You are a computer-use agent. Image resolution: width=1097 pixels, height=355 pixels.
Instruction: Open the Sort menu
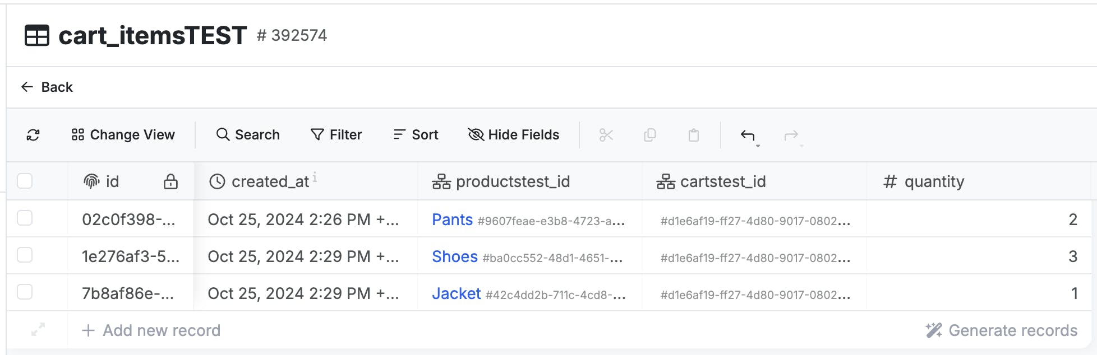416,135
